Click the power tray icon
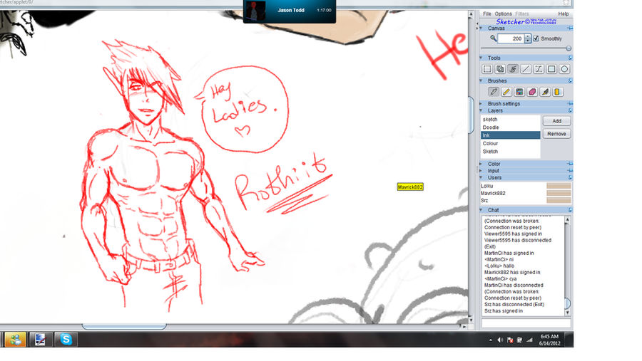Viewport: 642px width, 361px height. point(519,340)
